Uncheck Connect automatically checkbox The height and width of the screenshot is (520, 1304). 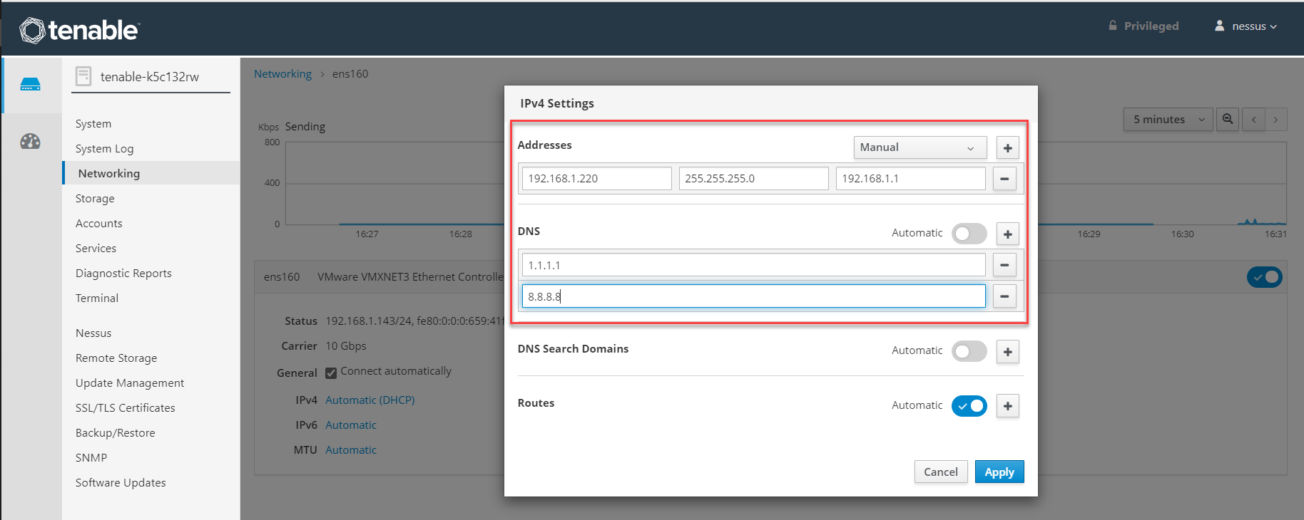tap(331, 373)
